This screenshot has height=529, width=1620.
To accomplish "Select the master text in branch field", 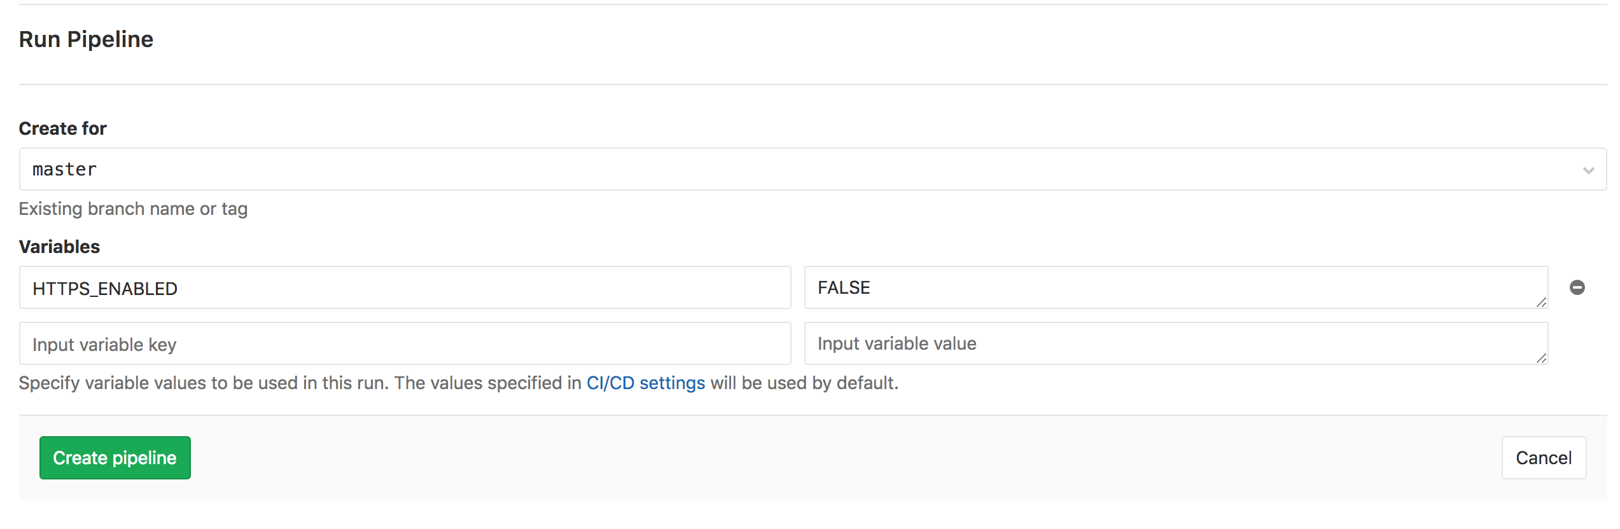I will click(x=64, y=169).
